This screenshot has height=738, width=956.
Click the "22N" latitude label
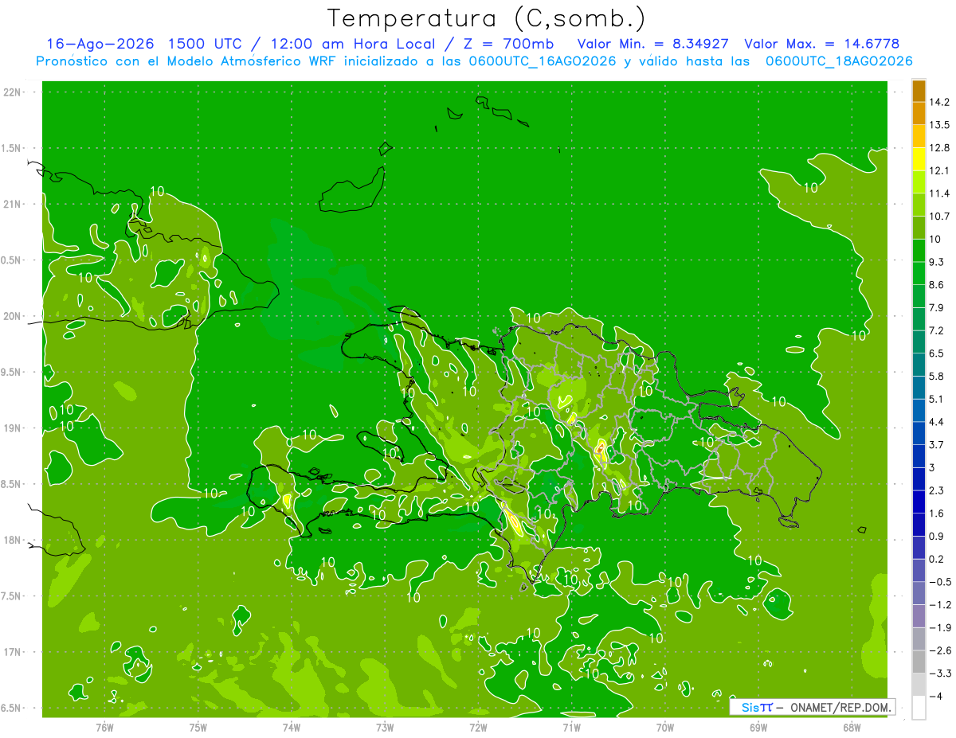click(x=13, y=92)
